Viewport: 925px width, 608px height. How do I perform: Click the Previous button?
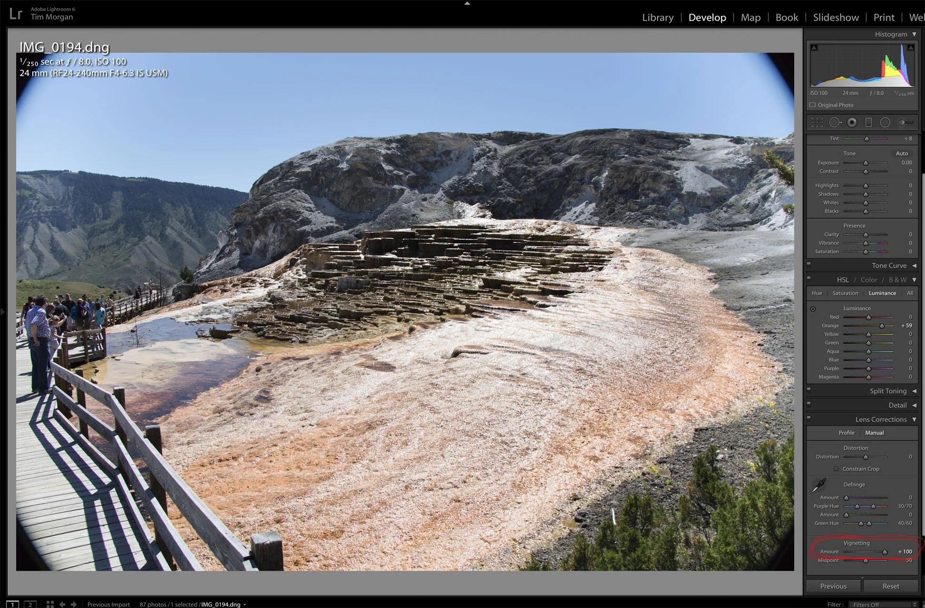click(x=833, y=586)
